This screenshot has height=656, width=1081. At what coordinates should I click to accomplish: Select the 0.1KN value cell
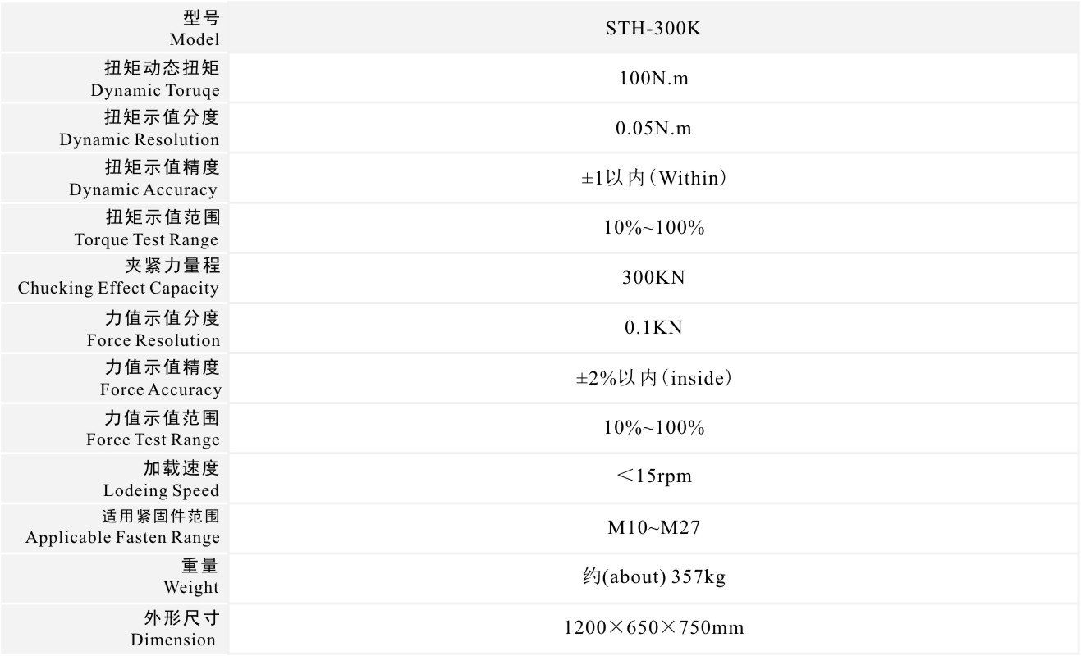(653, 328)
